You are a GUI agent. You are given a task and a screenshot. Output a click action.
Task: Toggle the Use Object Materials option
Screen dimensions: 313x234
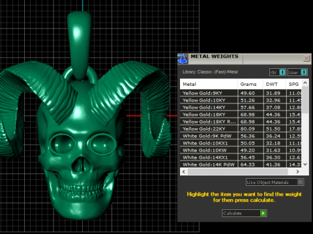click(x=275, y=182)
